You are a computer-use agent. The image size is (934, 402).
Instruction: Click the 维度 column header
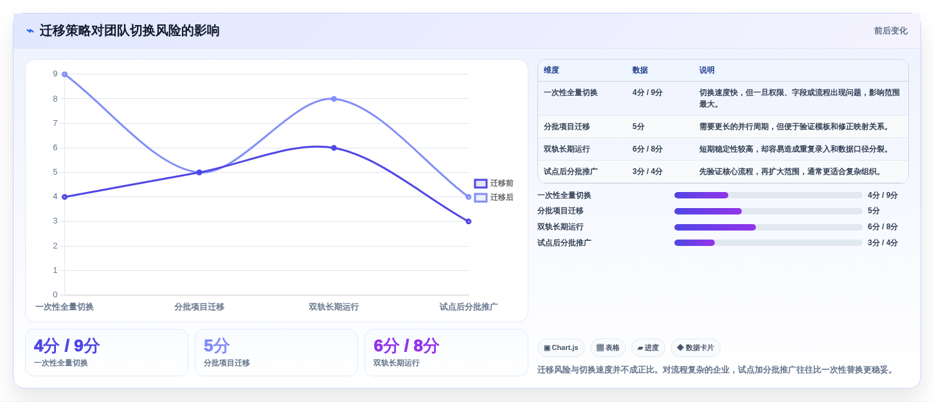[x=552, y=71]
